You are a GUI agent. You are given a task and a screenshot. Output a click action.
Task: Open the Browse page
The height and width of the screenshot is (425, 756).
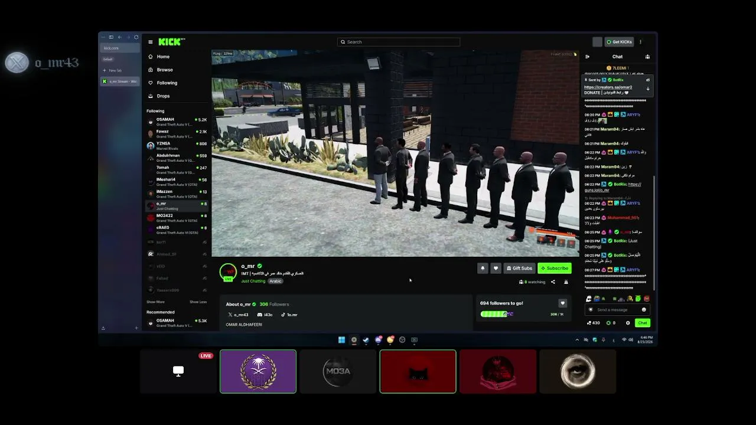pos(161,70)
